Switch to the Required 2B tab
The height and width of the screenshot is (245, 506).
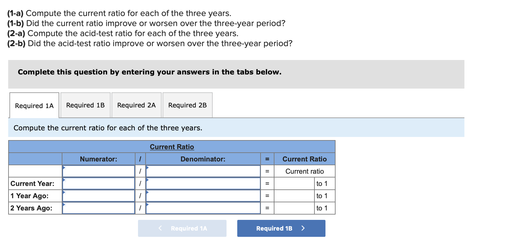[x=187, y=105]
